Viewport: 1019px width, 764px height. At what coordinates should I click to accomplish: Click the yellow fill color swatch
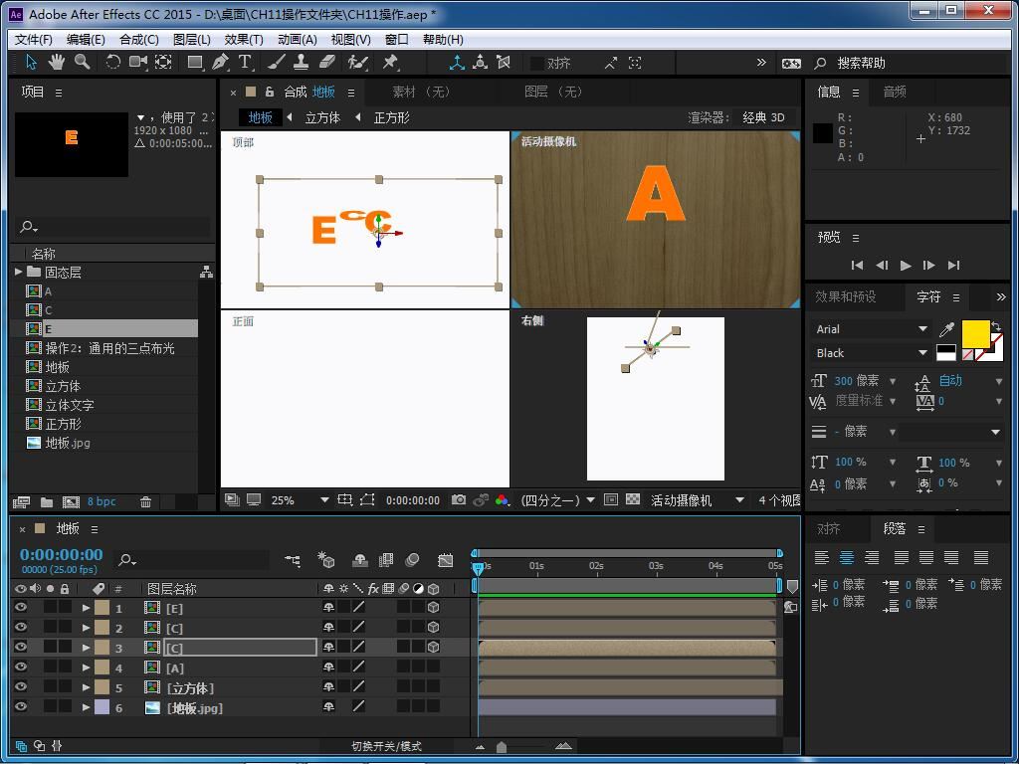975,334
